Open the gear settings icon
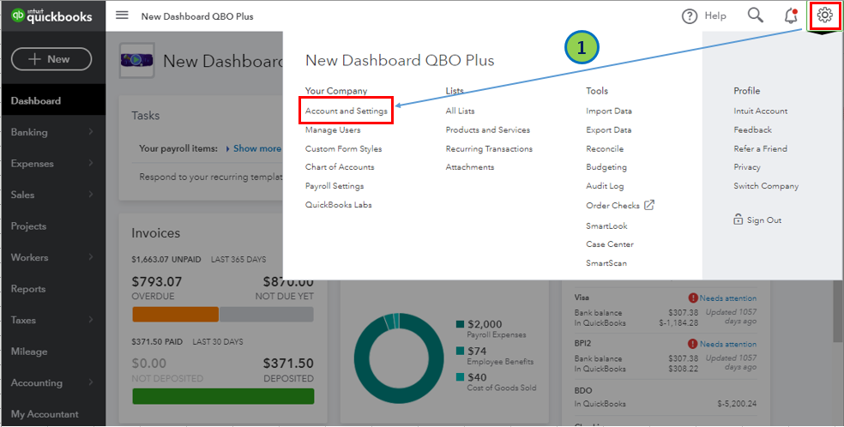The height and width of the screenshot is (427, 844). click(x=824, y=15)
